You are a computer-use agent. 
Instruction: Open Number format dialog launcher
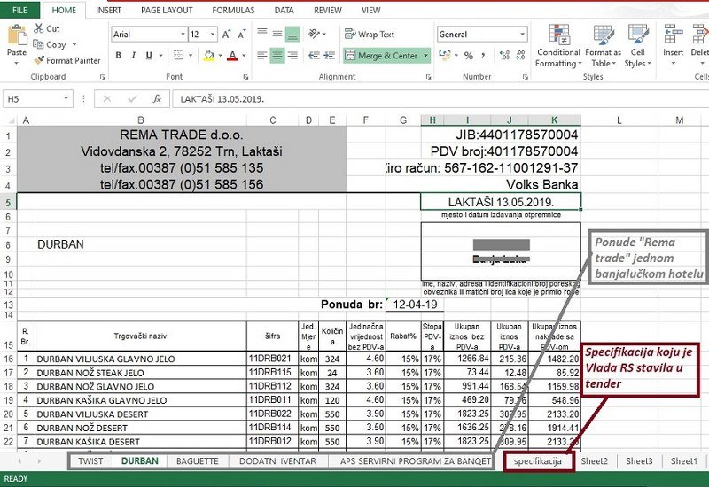tap(525, 77)
